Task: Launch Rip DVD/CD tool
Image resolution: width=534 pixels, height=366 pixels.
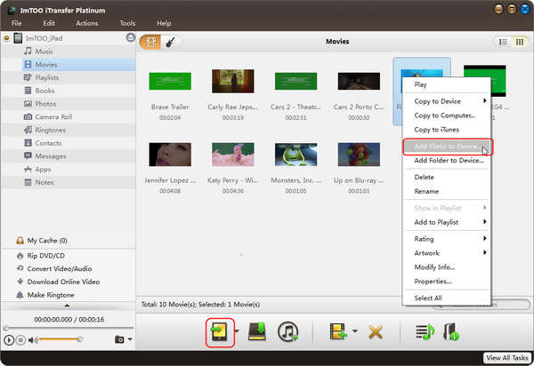Action: click(41, 256)
